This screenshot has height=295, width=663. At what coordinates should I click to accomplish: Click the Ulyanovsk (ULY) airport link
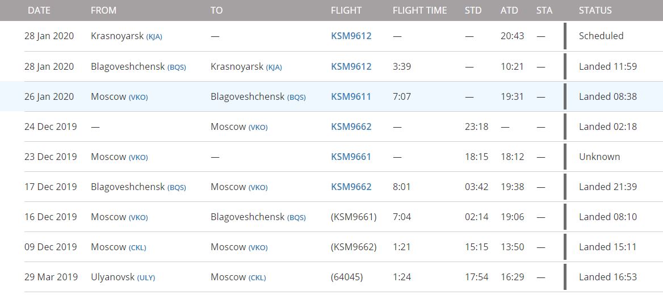[123, 277]
